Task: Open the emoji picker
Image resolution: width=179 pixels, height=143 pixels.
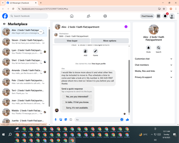Action: (122, 119)
